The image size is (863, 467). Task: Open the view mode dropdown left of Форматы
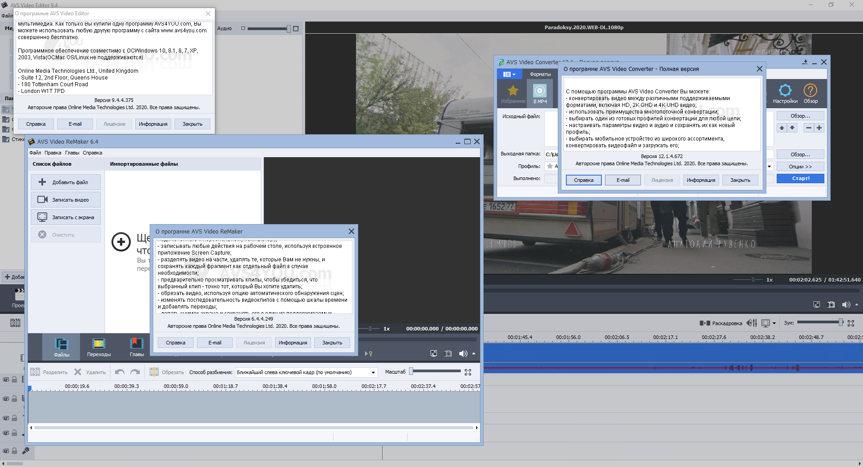pyautogui.click(x=509, y=75)
